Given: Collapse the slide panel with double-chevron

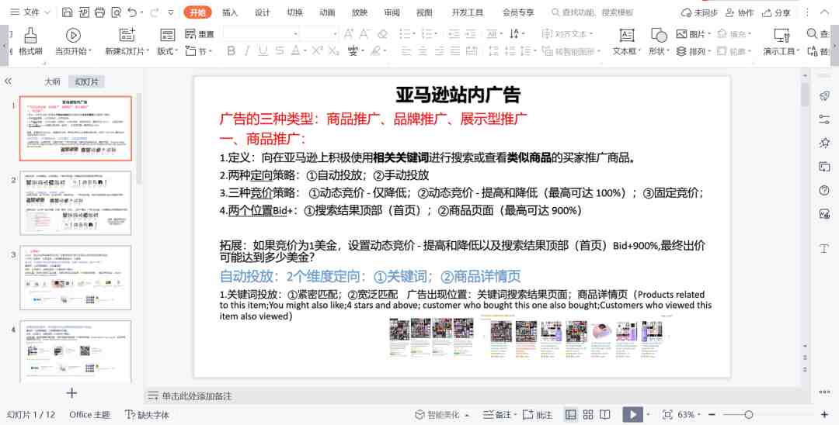Looking at the screenshot, I should (x=8, y=81).
